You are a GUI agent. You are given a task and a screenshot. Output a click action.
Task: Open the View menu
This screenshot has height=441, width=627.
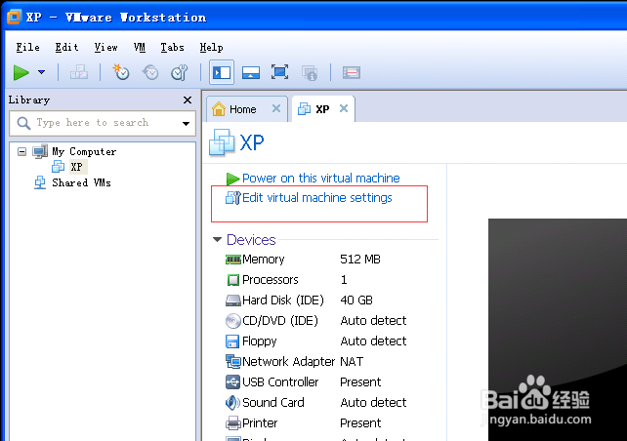tap(105, 48)
